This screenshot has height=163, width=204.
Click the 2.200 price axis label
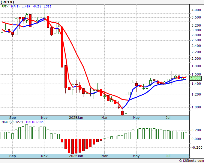click(x=196, y=52)
